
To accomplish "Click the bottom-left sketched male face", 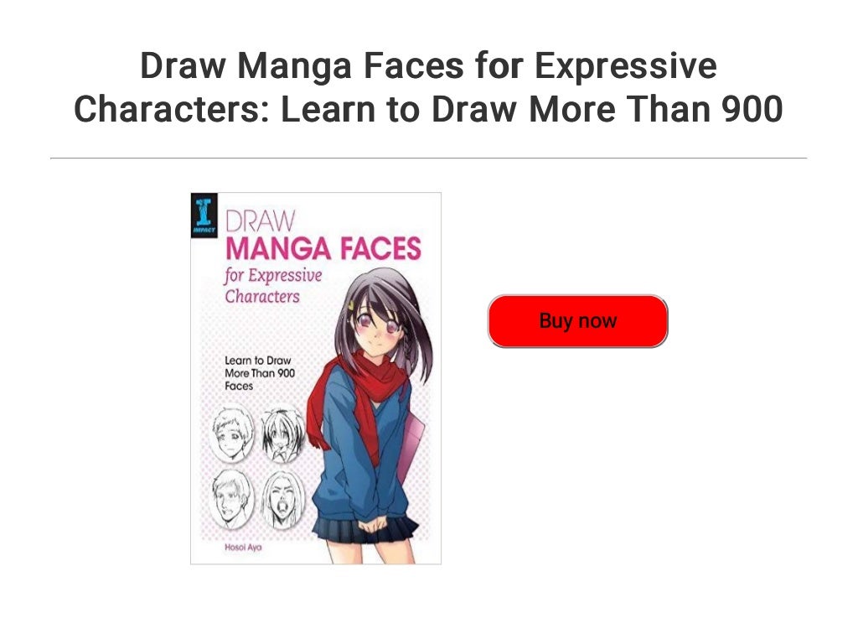I will (232, 499).
